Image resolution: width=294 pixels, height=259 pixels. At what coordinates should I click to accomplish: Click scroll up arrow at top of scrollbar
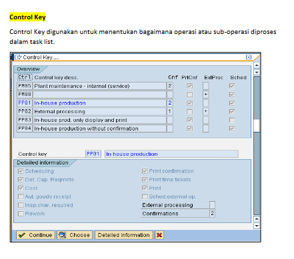(x=257, y=65)
